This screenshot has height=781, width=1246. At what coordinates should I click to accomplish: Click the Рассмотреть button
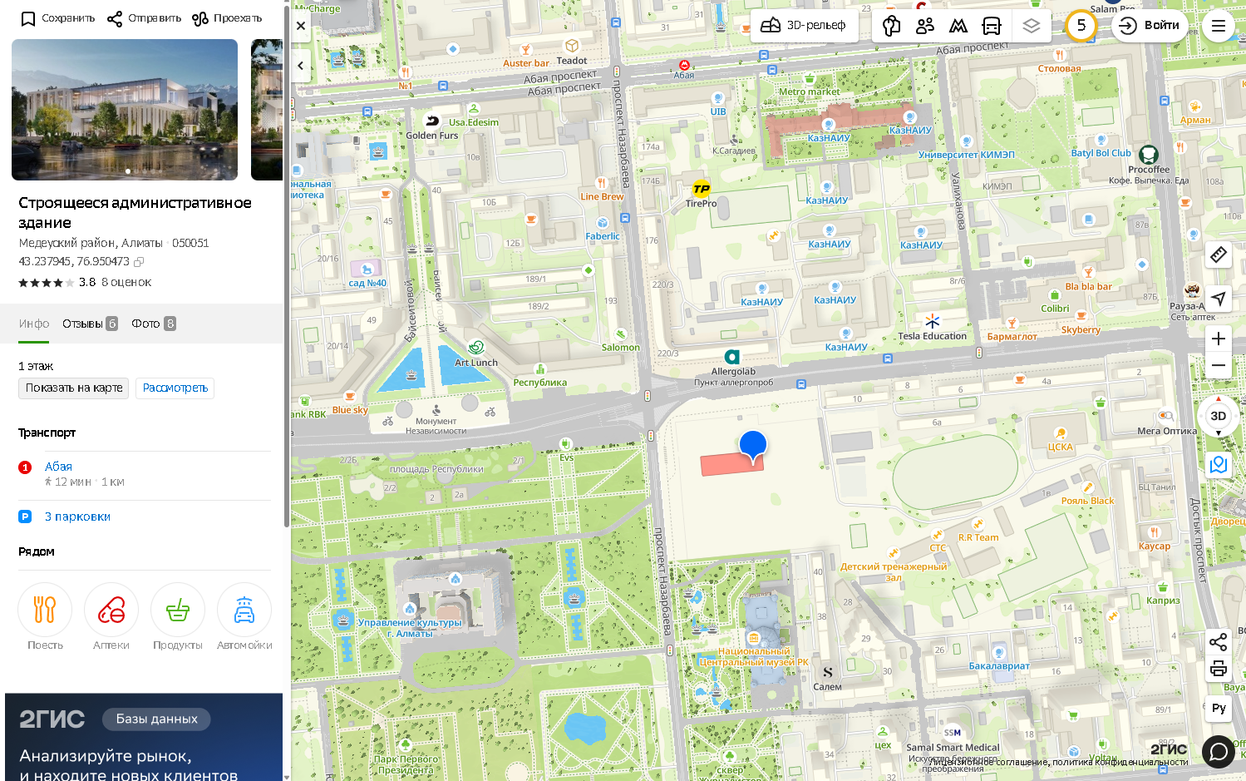point(175,388)
